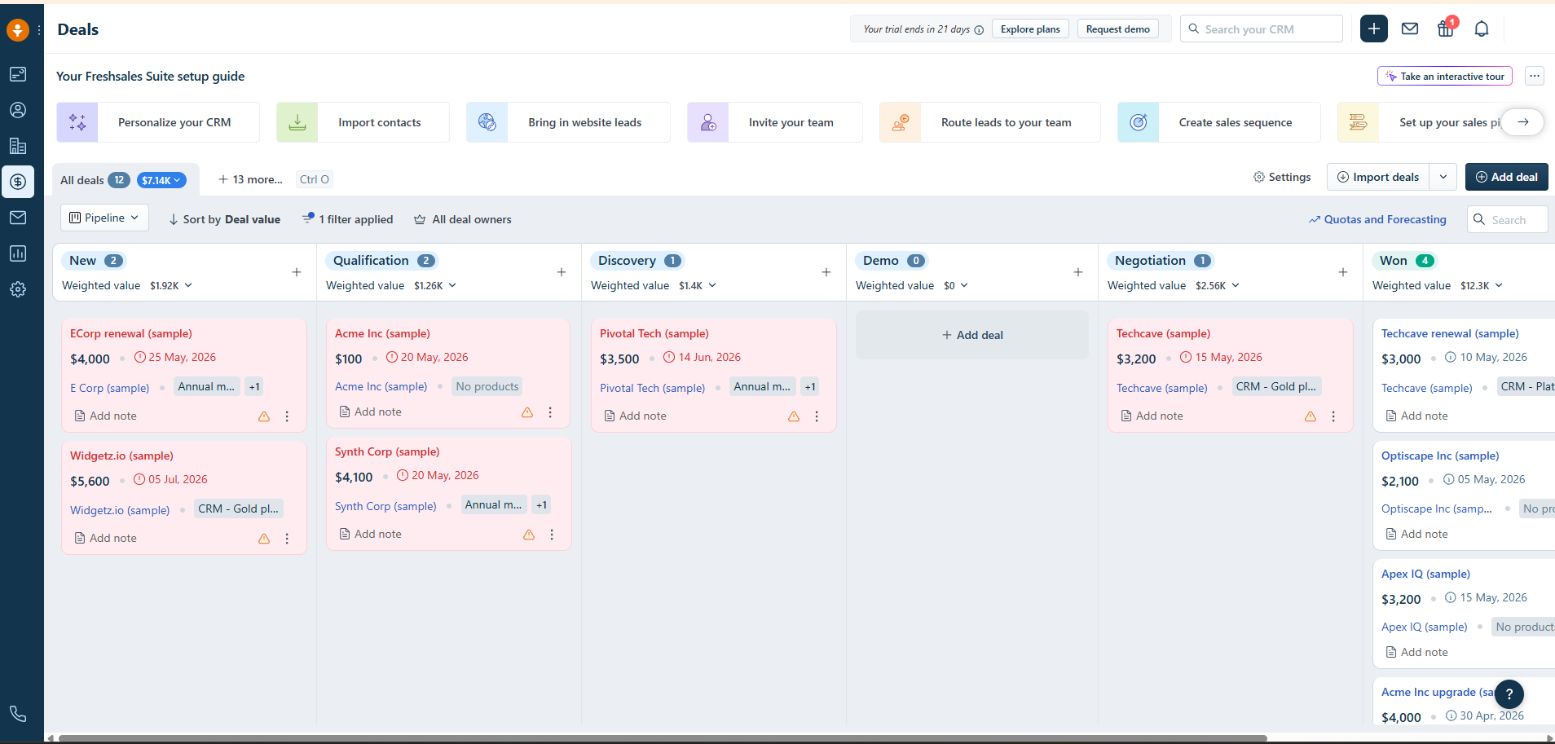This screenshot has height=744, width=1555.
Task: Add a deal with plus in Demo column
Action: [x=1078, y=272]
